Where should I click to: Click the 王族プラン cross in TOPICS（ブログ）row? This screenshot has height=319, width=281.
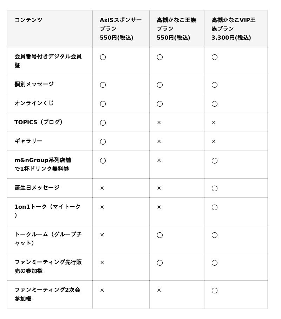pos(159,122)
